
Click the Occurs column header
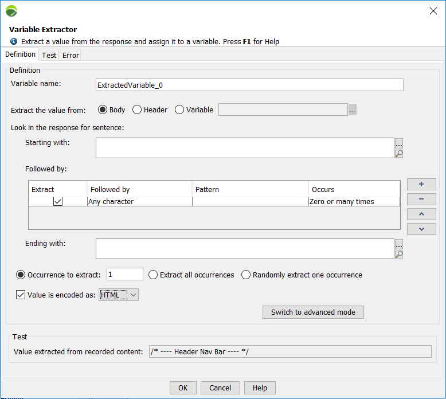point(354,189)
